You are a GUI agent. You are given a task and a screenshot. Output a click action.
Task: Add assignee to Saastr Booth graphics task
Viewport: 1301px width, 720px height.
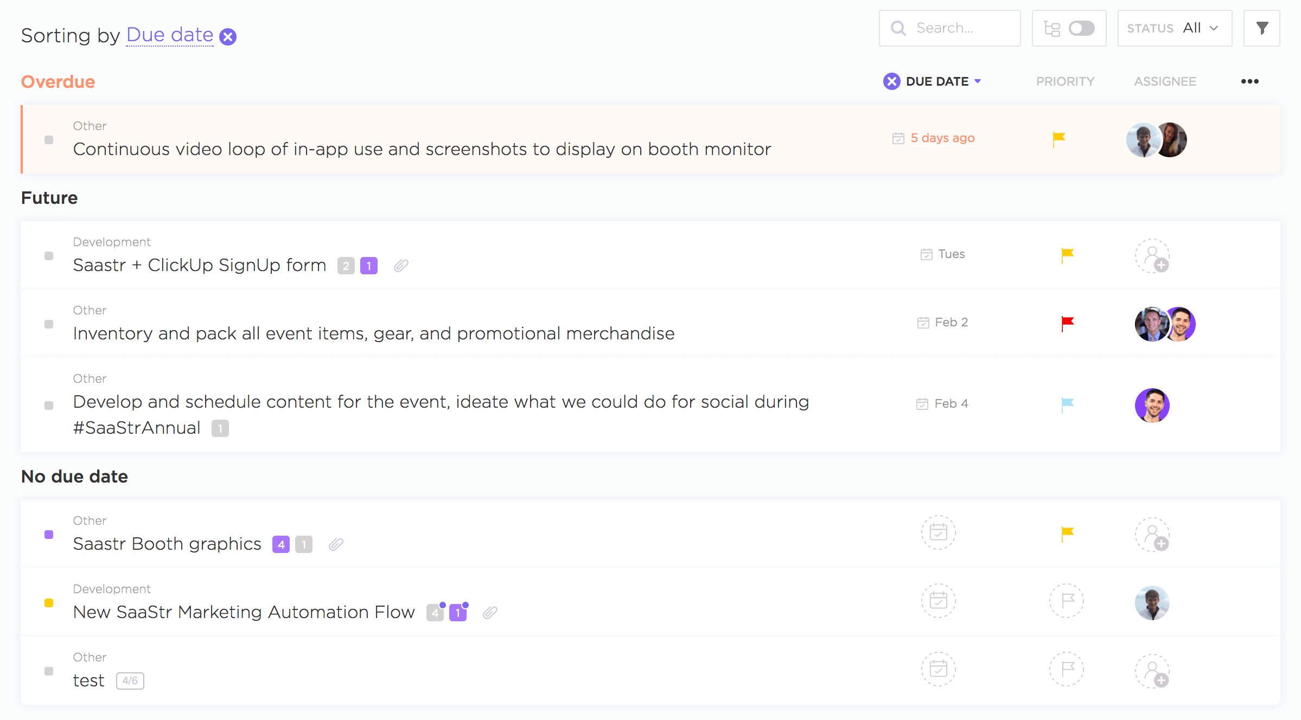1152,535
